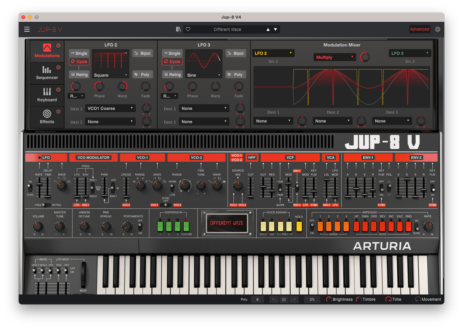This screenshot has height=329, width=463.
Task: Turn the Brightness macro knob
Action: (329, 299)
